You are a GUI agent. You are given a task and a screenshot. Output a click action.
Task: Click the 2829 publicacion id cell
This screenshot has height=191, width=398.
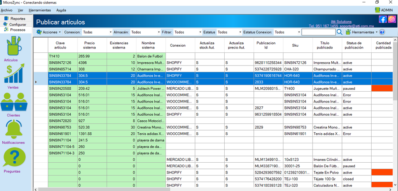(268, 127)
